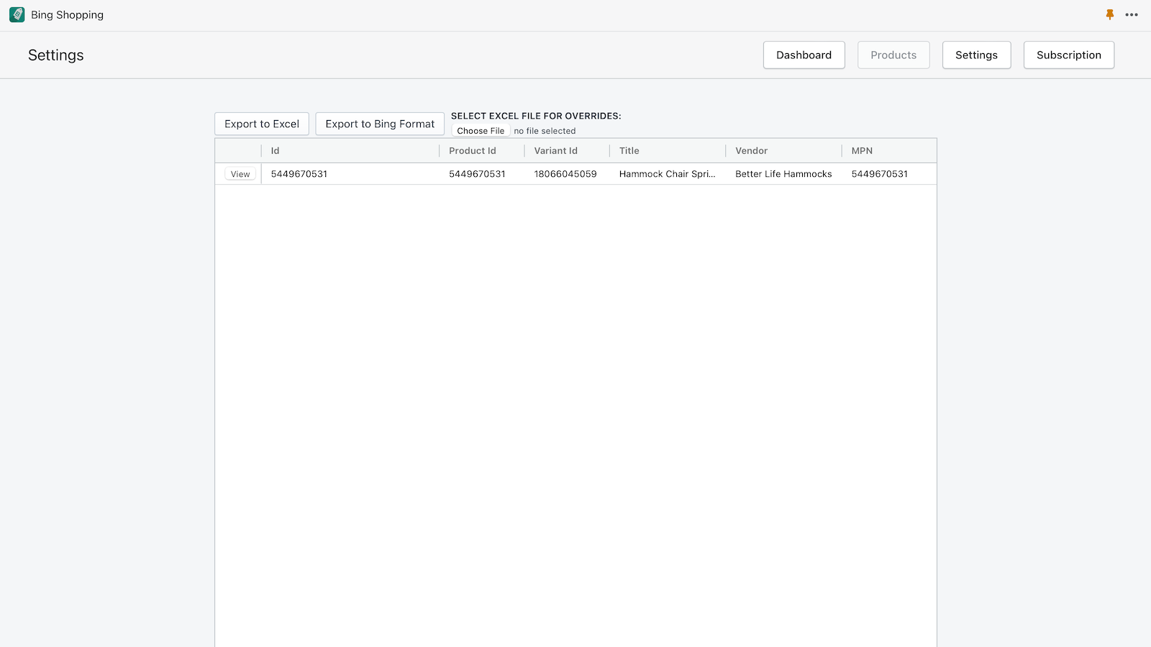Click Export to Excel
Viewport: 1151px width, 647px height.
point(261,123)
